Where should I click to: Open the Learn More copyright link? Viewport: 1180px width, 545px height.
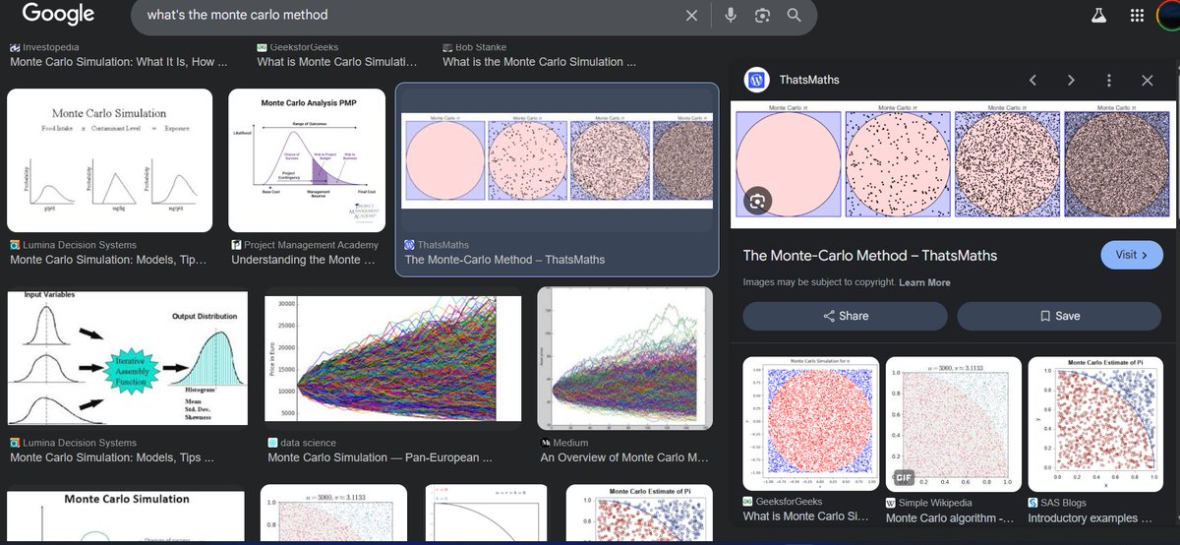coord(924,282)
